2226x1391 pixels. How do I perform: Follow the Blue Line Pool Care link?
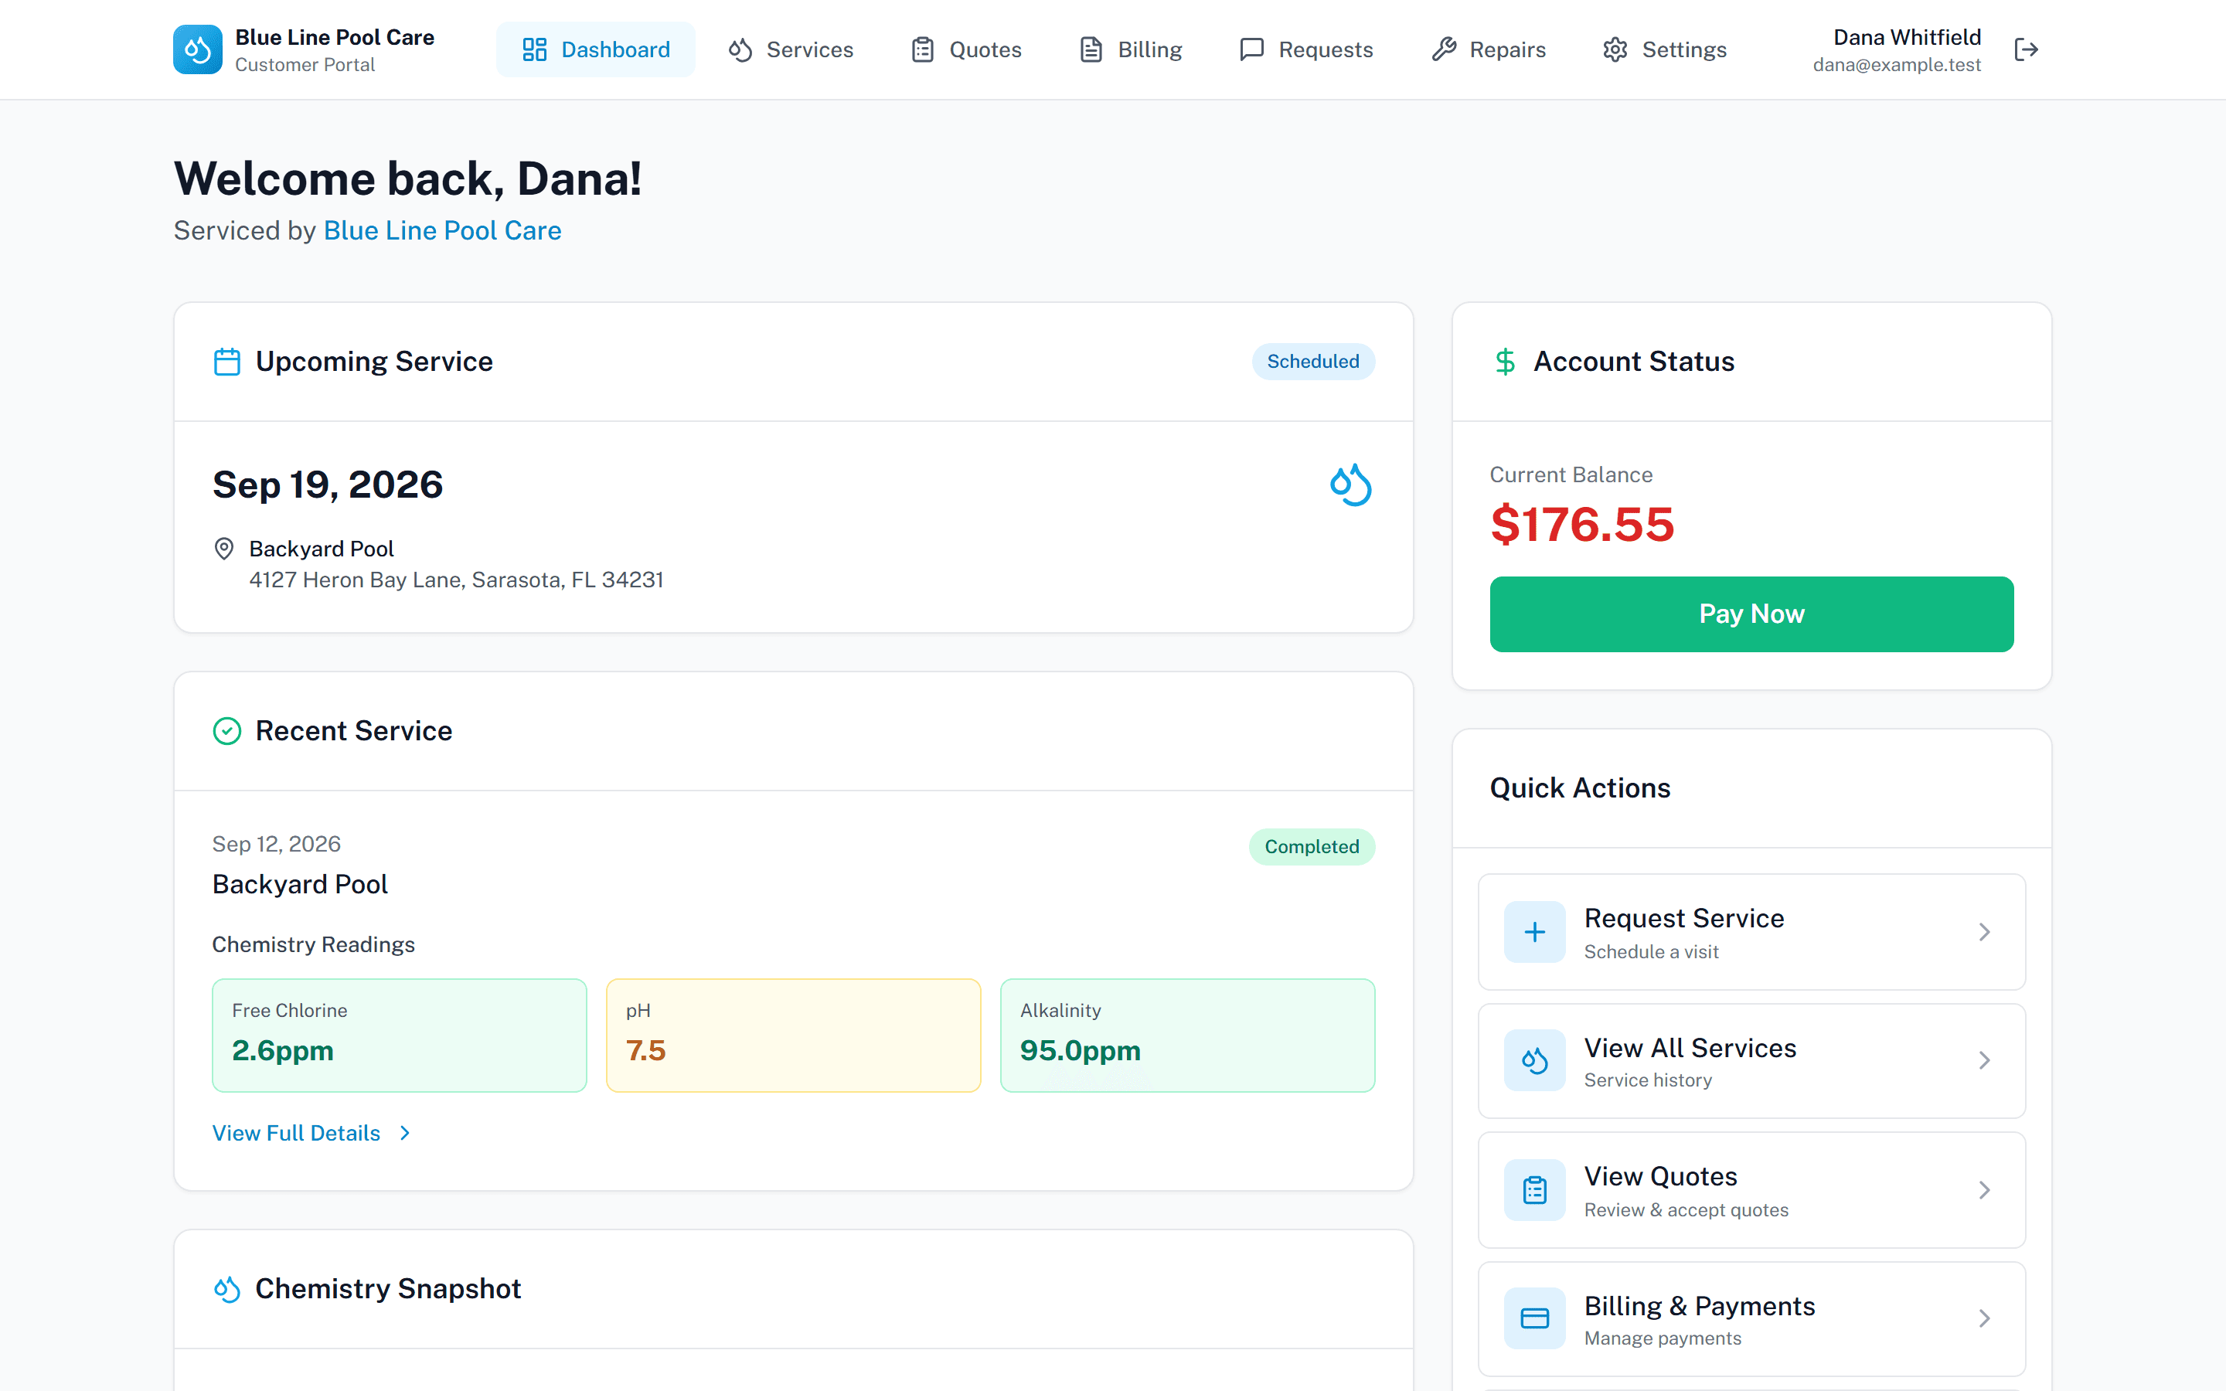(x=442, y=231)
